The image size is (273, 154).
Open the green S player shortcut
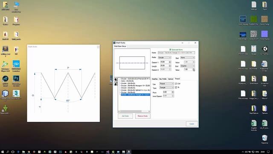coord(6,66)
